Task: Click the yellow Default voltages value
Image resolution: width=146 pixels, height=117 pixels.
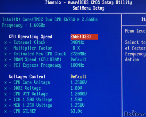Action: click(x=78, y=77)
